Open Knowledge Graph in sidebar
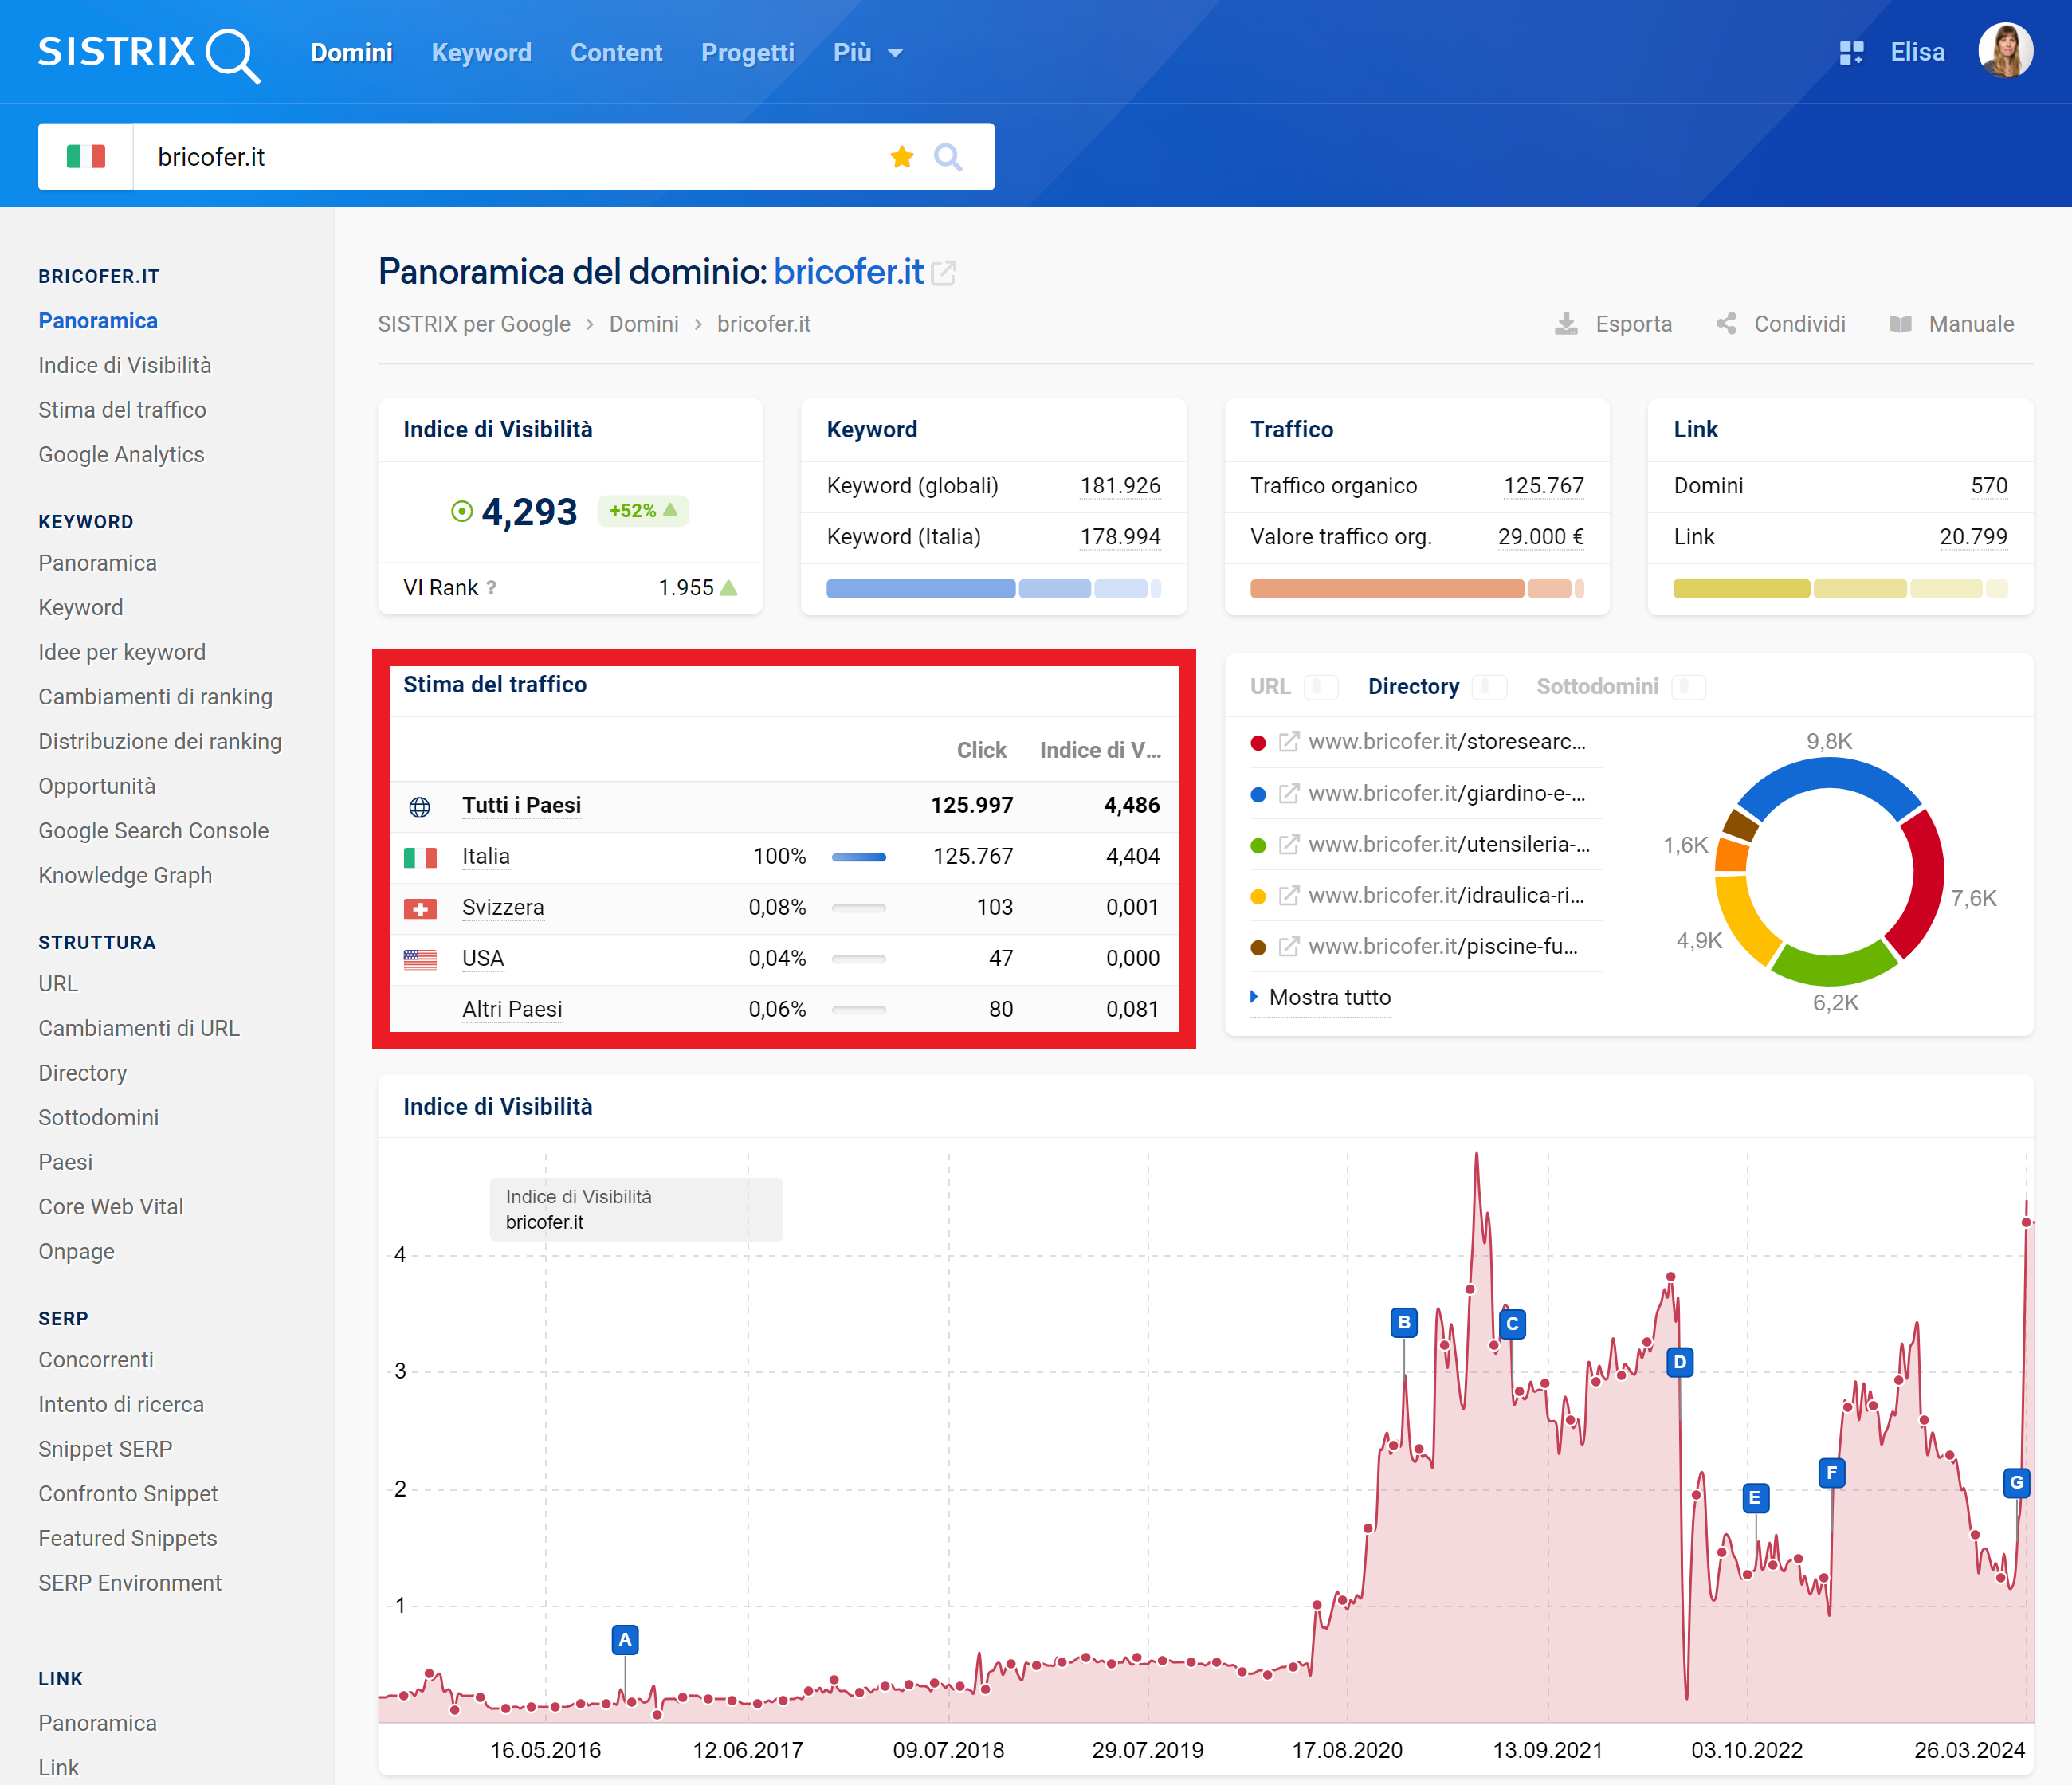Image resolution: width=2072 pixels, height=1785 pixels. pos(125,876)
